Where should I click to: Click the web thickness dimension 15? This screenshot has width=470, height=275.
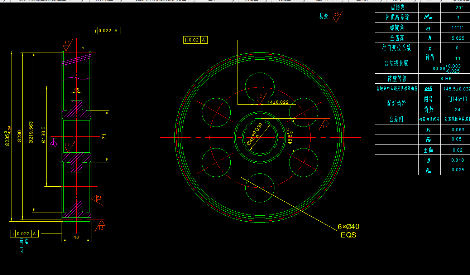pos(76,90)
